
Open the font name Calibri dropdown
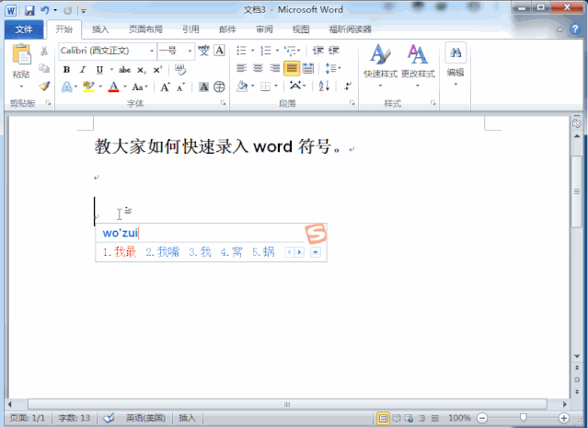tap(152, 51)
